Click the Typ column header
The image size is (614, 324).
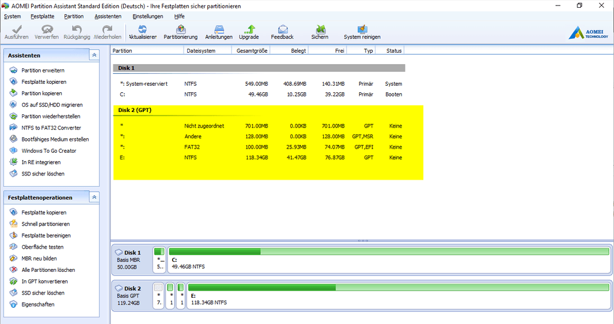(x=361, y=51)
